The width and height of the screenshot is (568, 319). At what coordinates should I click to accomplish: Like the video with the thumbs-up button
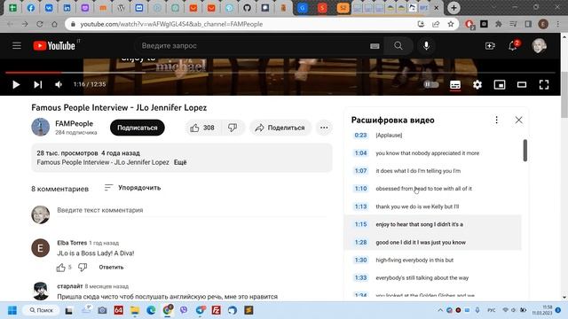[202, 128]
